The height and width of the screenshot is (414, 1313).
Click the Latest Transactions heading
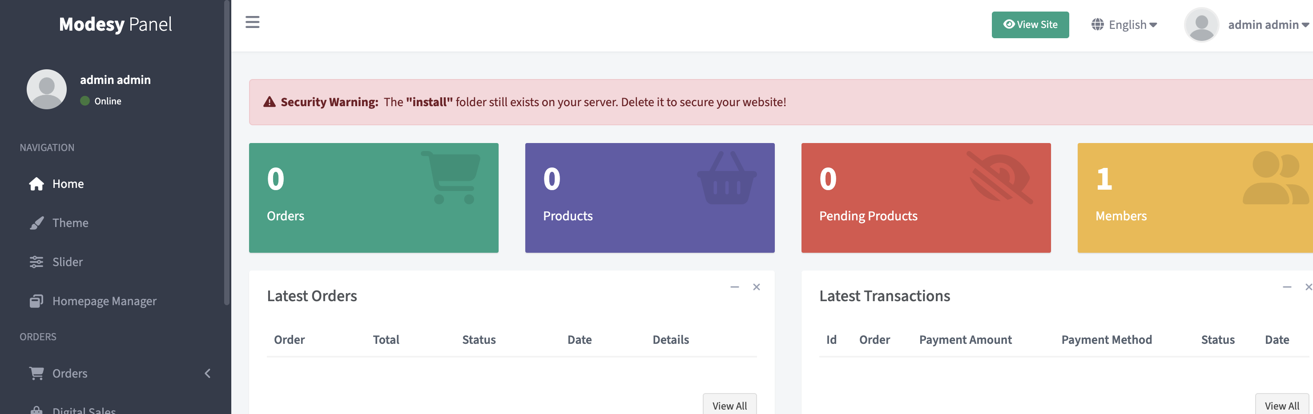[885, 296]
